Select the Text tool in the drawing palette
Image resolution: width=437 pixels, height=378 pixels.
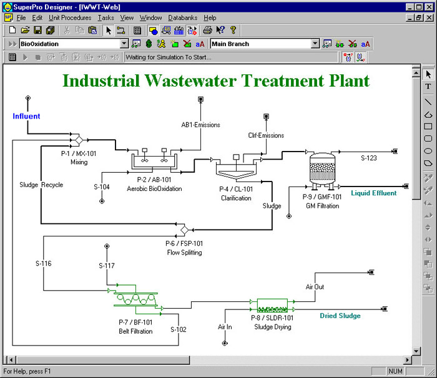point(428,87)
